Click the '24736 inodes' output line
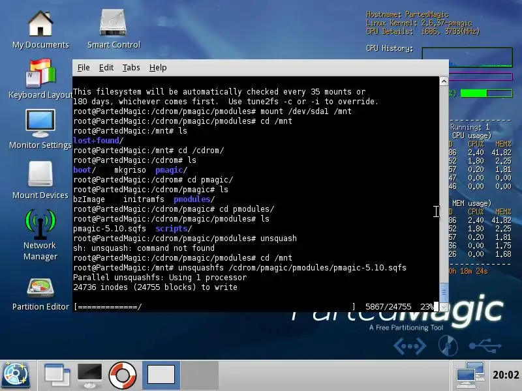This screenshot has width=522, height=391. pos(155,287)
